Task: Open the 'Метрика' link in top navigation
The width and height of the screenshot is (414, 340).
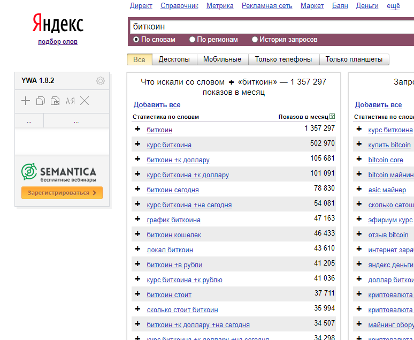Action: pyautogui.click(x=220, y=6)
